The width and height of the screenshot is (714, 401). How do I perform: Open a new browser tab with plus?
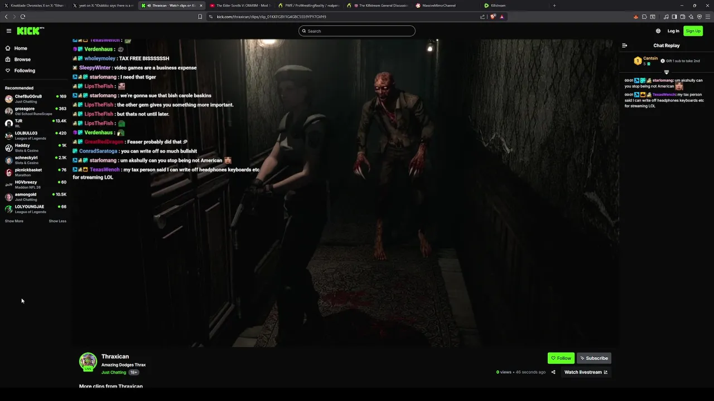(x=554, y=6)
